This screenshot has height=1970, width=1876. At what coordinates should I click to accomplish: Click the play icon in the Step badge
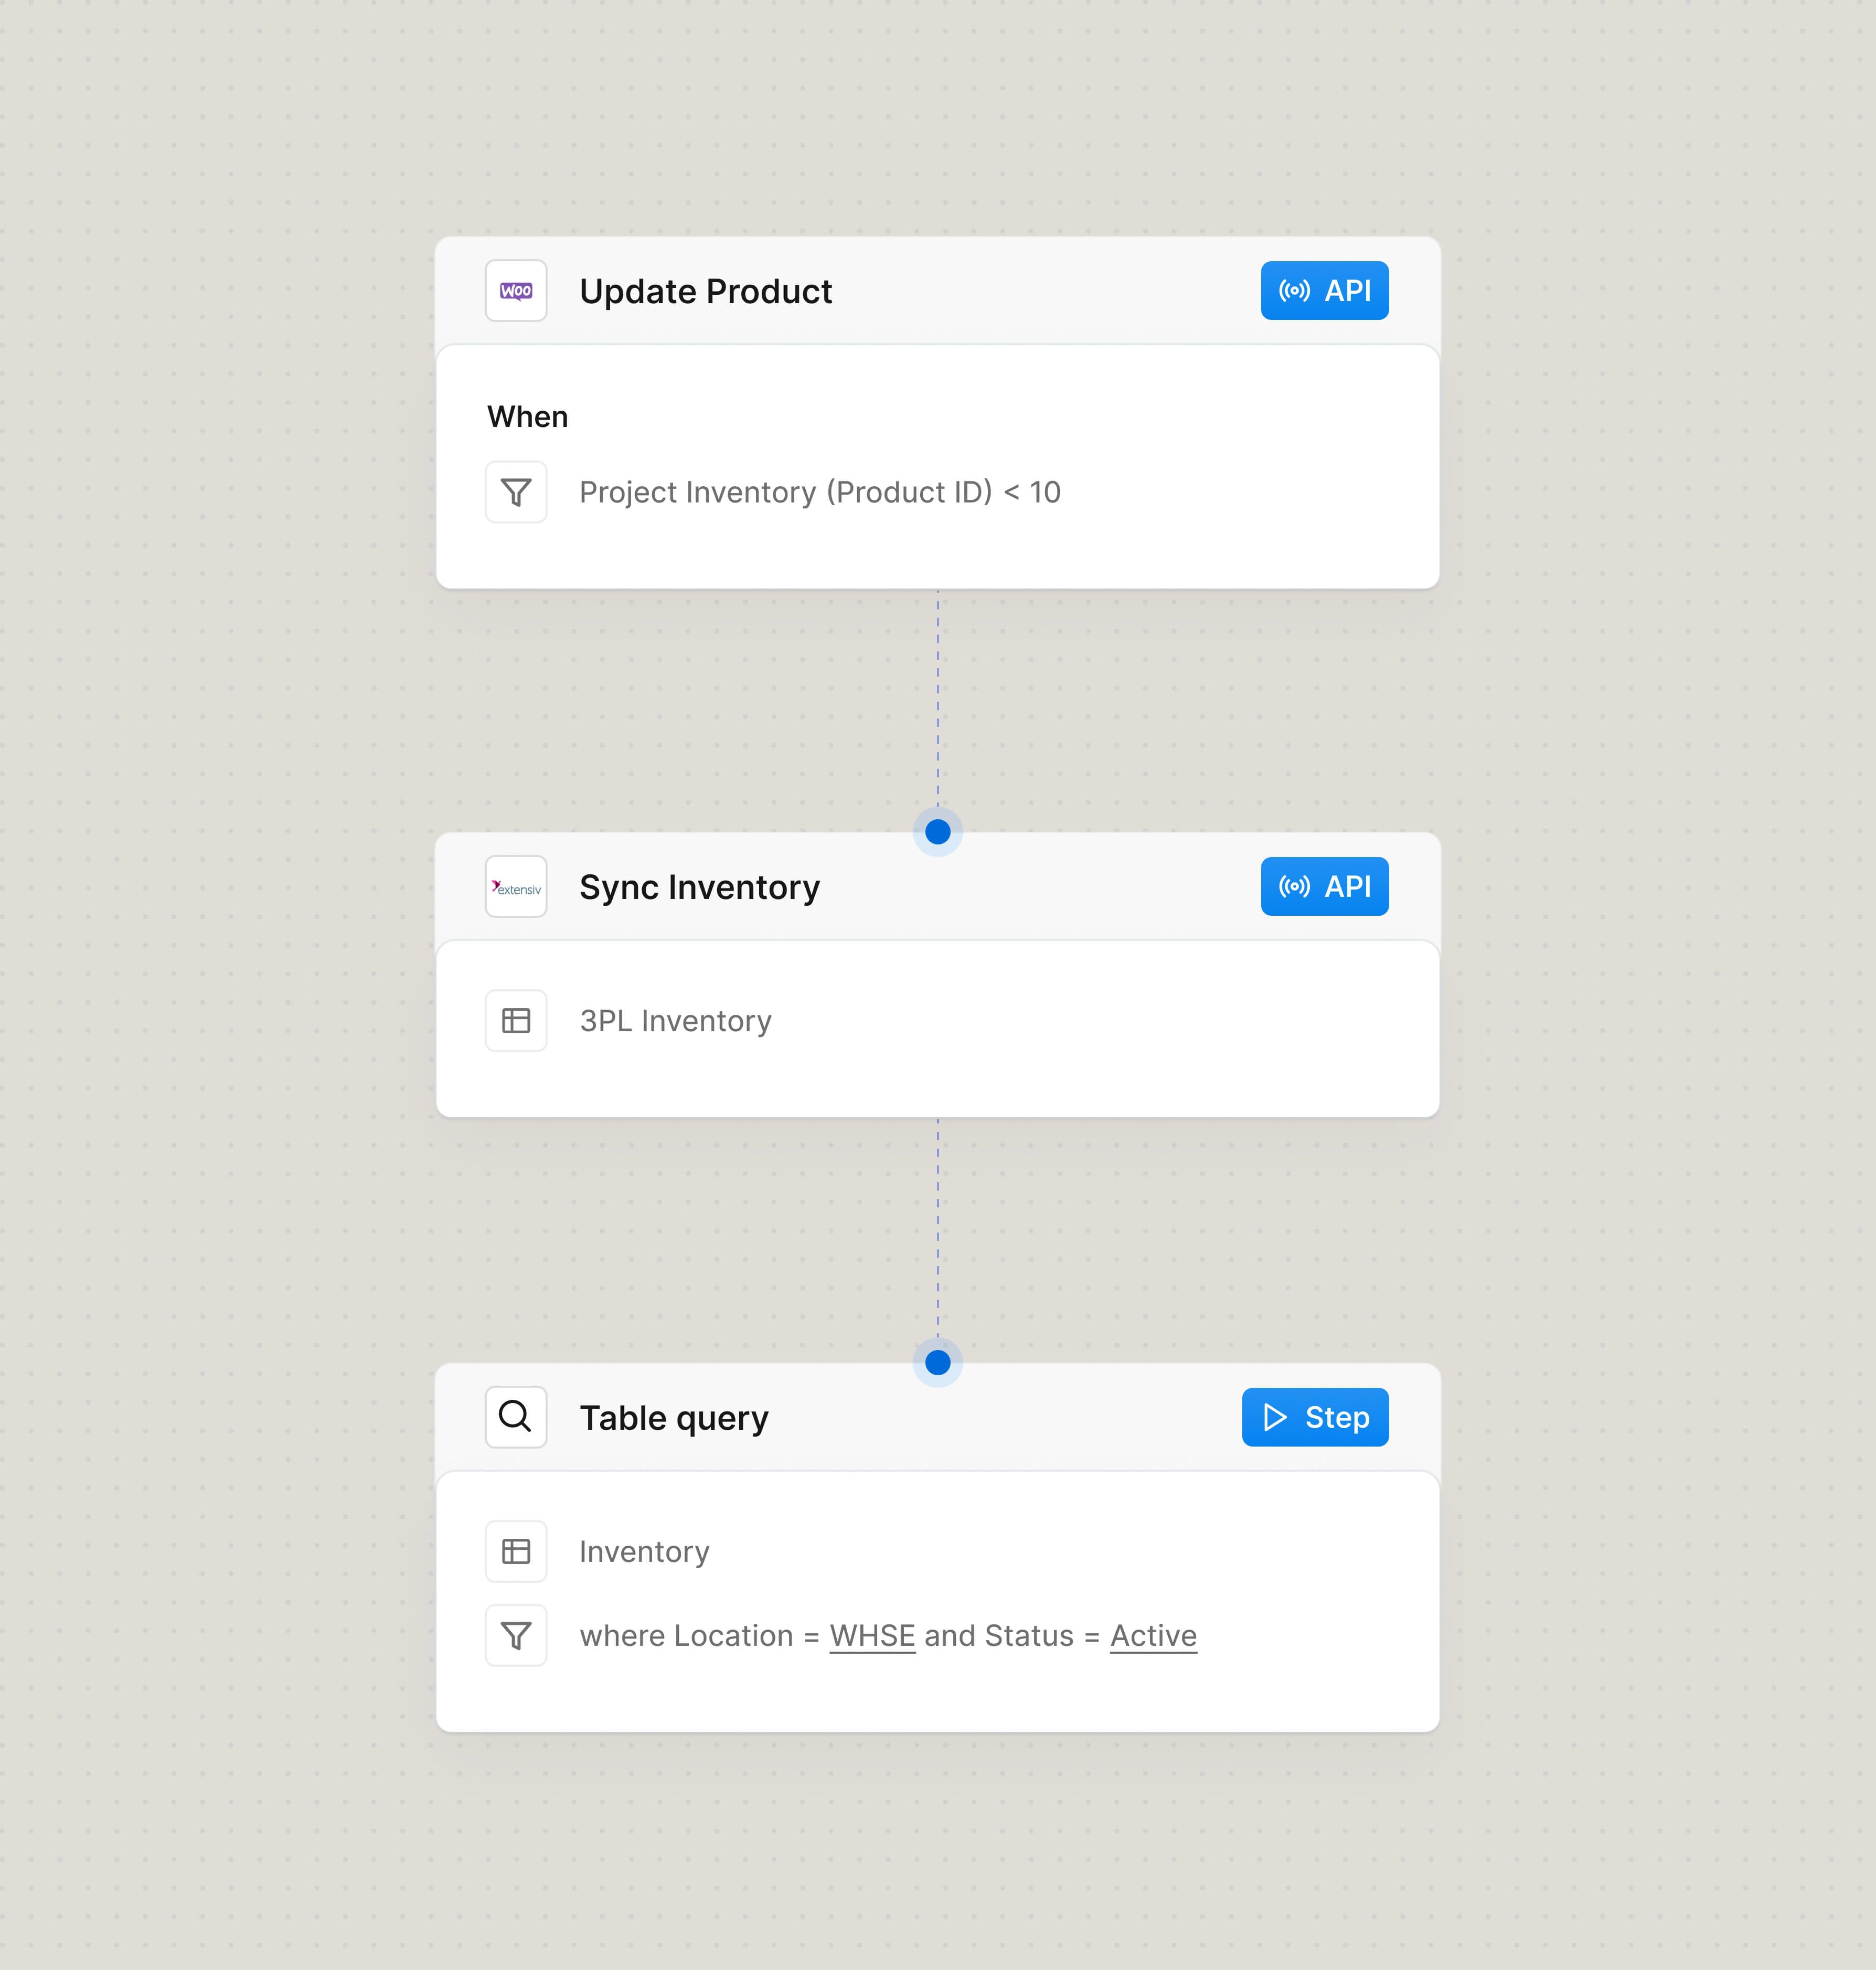[1275, 1417]
